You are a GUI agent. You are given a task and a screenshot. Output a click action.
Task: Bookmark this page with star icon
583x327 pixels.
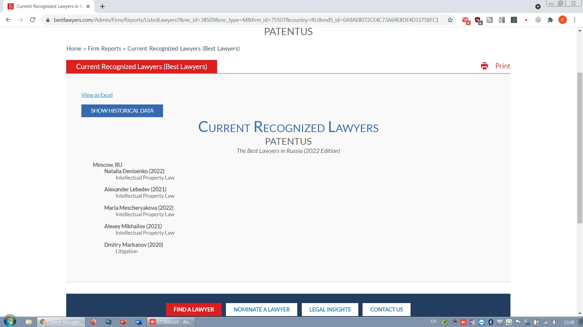[450, 20]
